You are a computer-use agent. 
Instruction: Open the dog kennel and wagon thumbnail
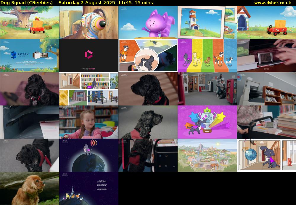266,23
